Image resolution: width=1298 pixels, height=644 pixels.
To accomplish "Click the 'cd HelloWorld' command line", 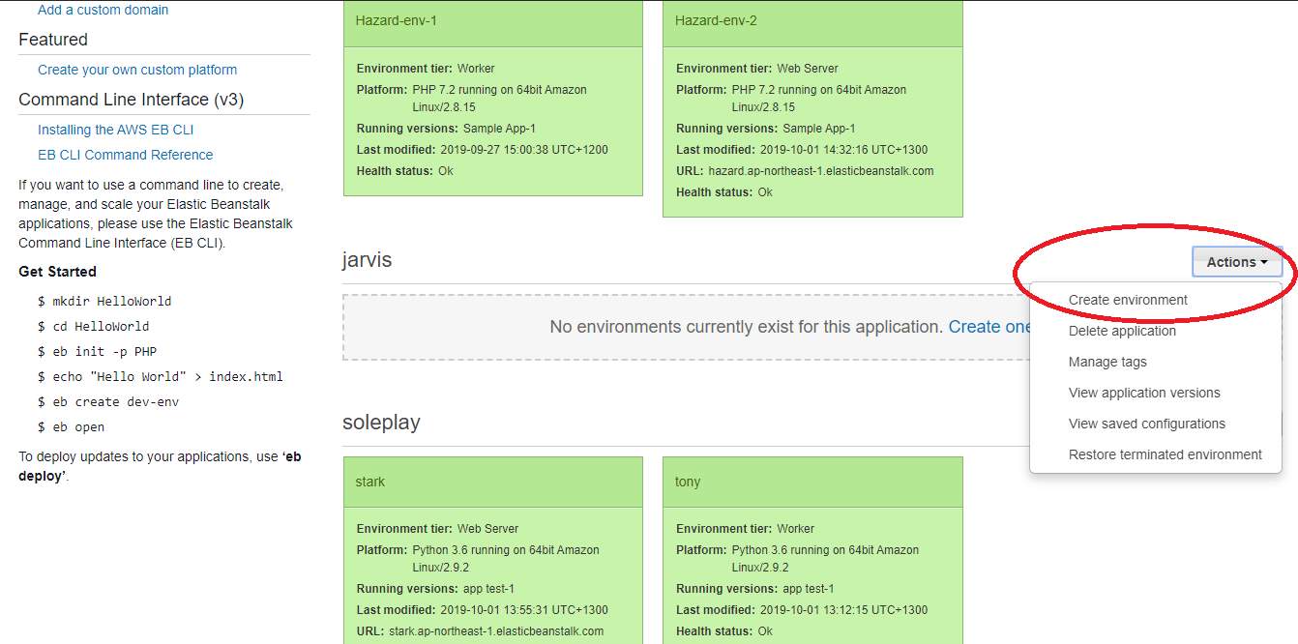I will click(94, 326).
